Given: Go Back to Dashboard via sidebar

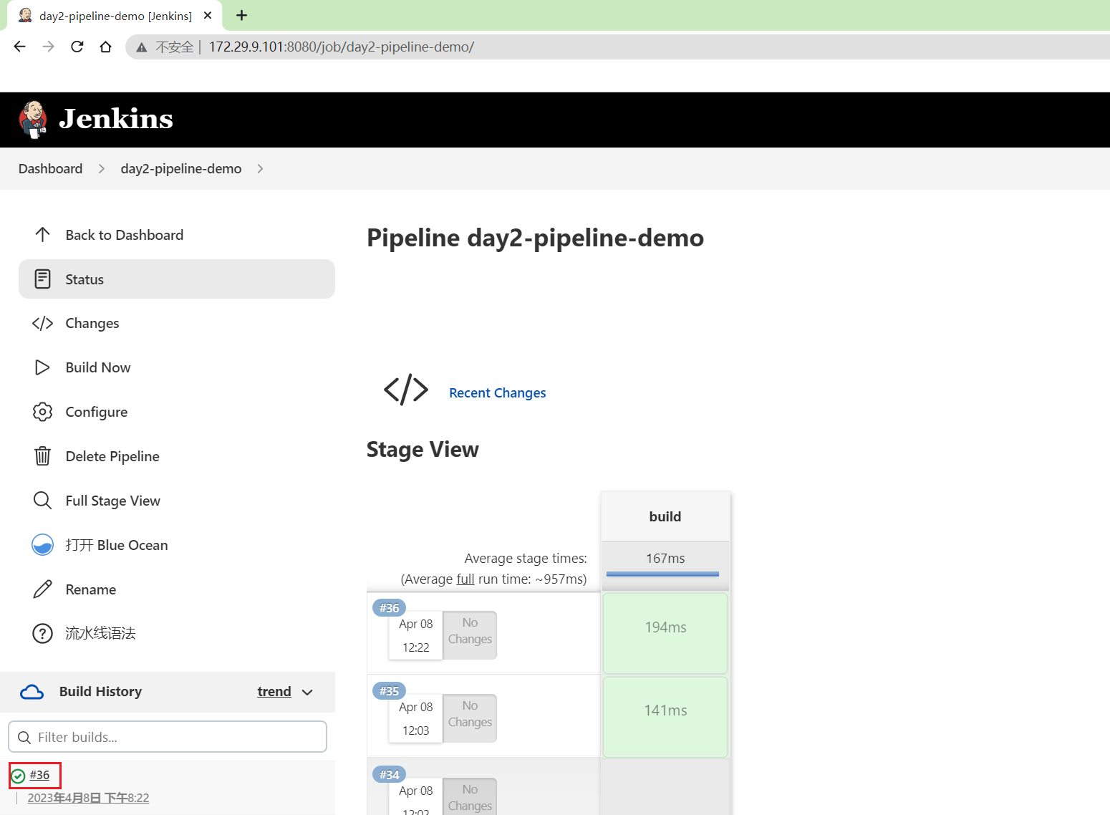Looking at the screenshot, I should (177, 234).
